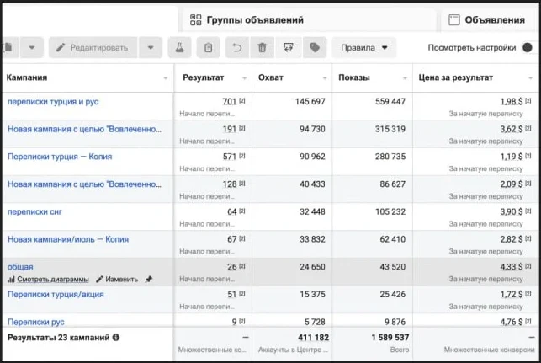This screenshot has width=541, height=363.
Task: Open the Результат column dropdown arrow
Action: click(245, 78)
